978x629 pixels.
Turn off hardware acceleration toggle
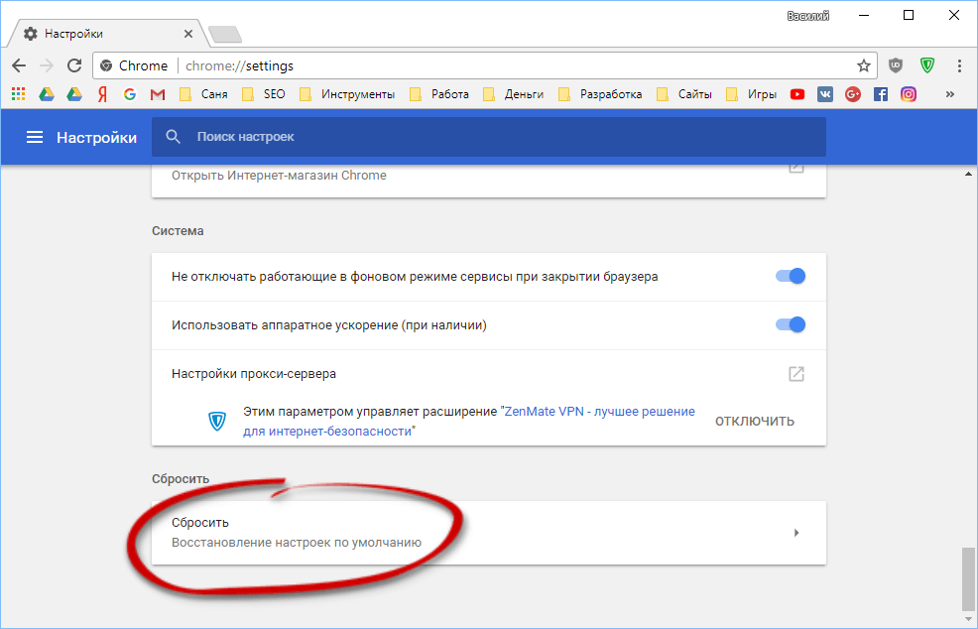791,324
